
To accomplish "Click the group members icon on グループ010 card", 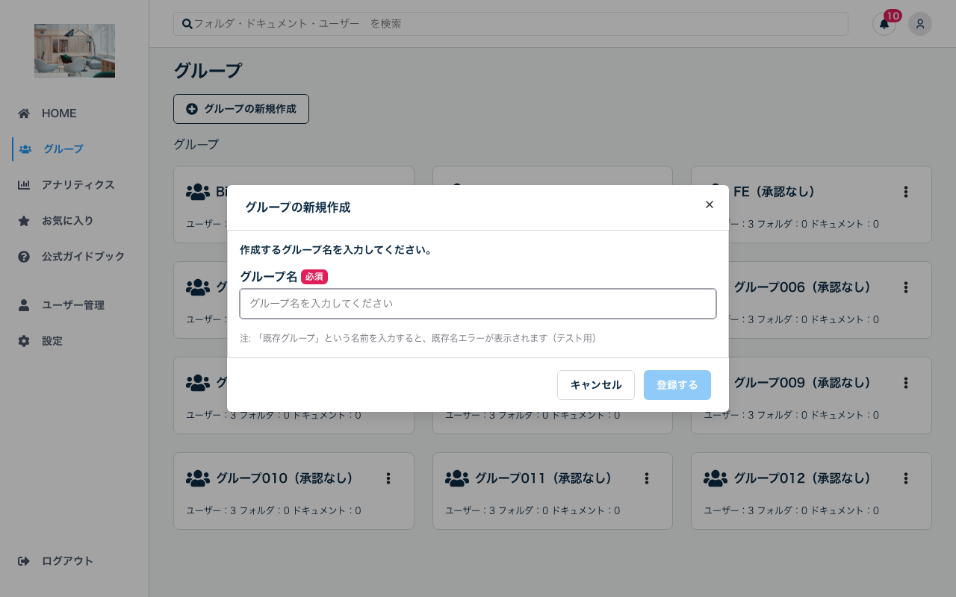I will tap(198, 478).
